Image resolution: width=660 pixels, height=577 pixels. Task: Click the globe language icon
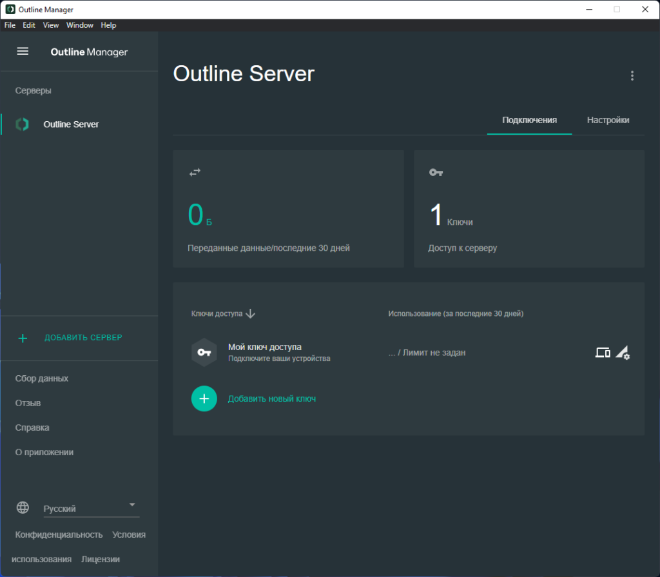23,507
